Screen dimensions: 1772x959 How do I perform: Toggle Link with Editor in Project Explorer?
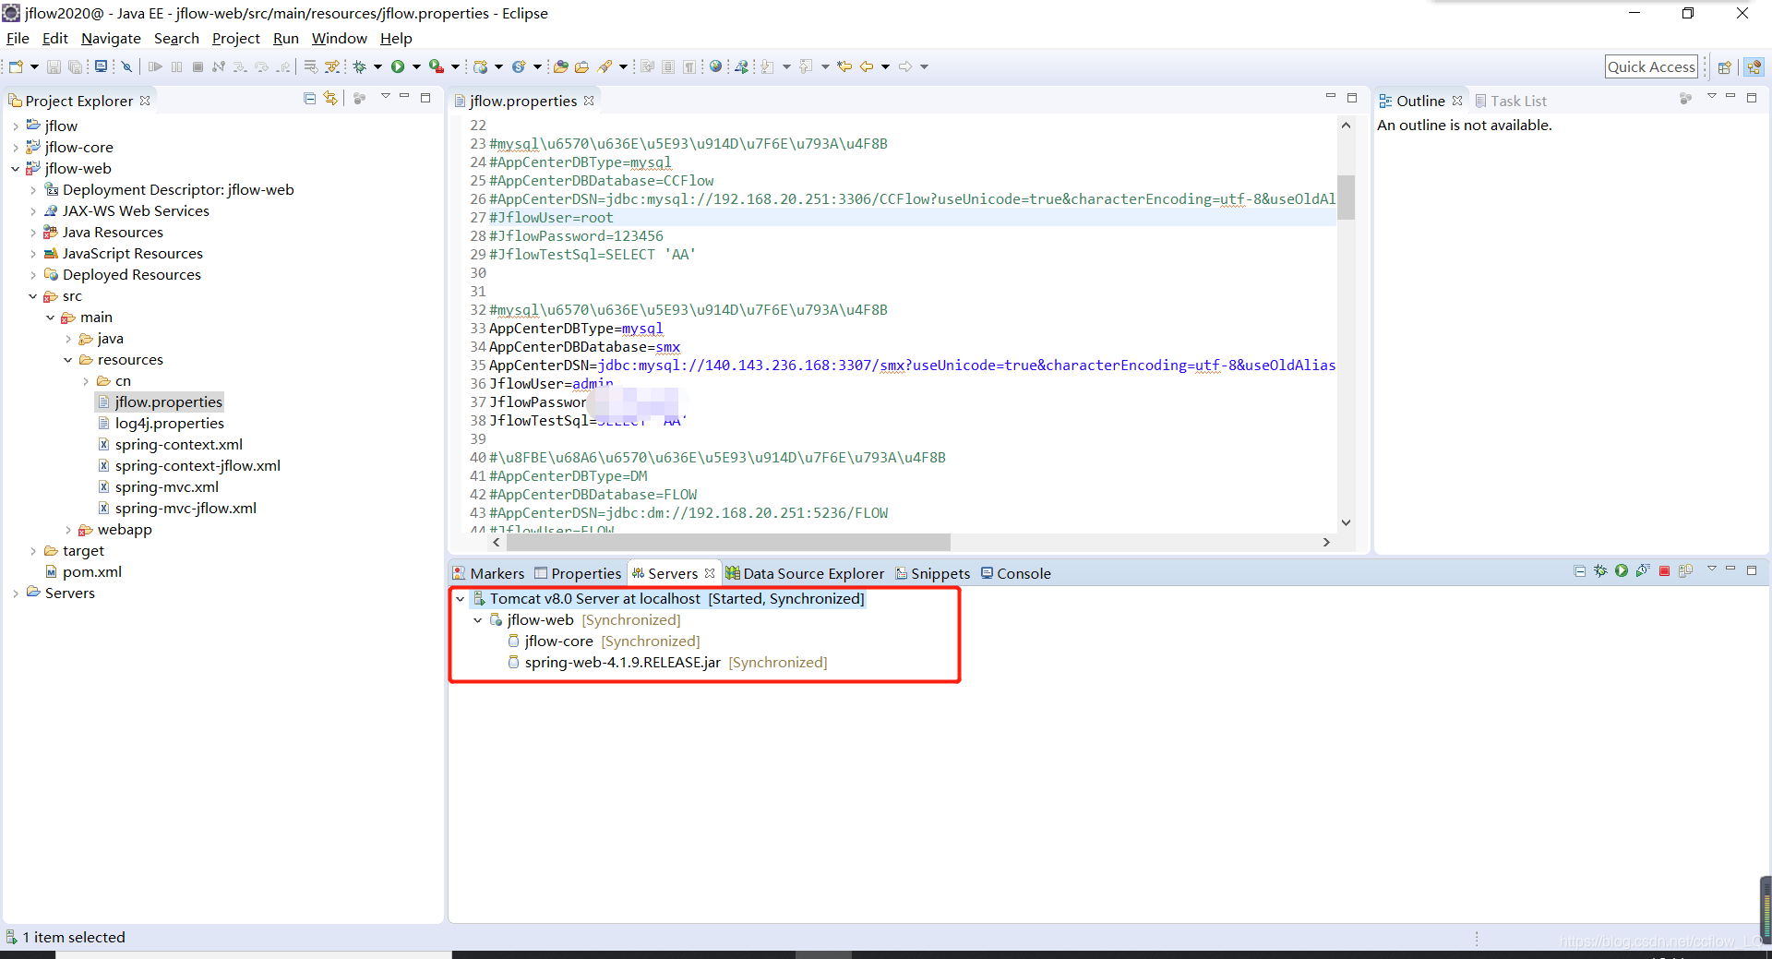(x=330, y=98)
